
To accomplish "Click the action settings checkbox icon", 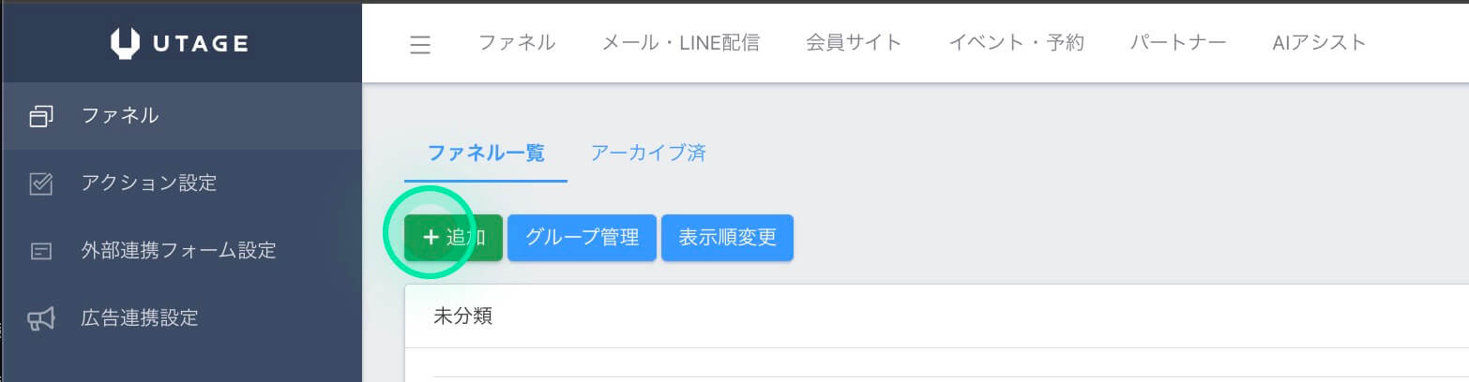I will pyautogui.click(x=41, y=184).
